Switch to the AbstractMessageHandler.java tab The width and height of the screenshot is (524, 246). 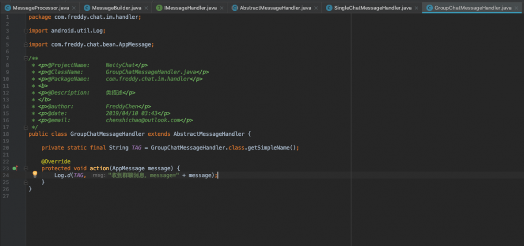tap(275, 8)
